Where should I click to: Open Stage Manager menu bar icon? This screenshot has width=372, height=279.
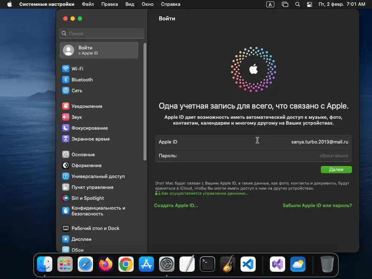click(x=285, y=4)
